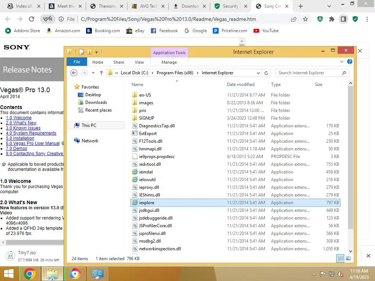Expand the address path overflow chevron
This screenshot has height=281, width=375.
[116, 73]
